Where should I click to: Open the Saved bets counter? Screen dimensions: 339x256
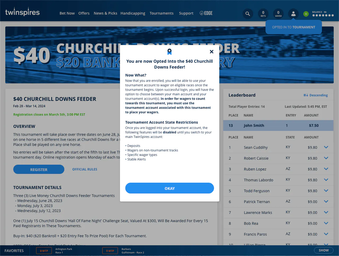(x=278, y=14)
